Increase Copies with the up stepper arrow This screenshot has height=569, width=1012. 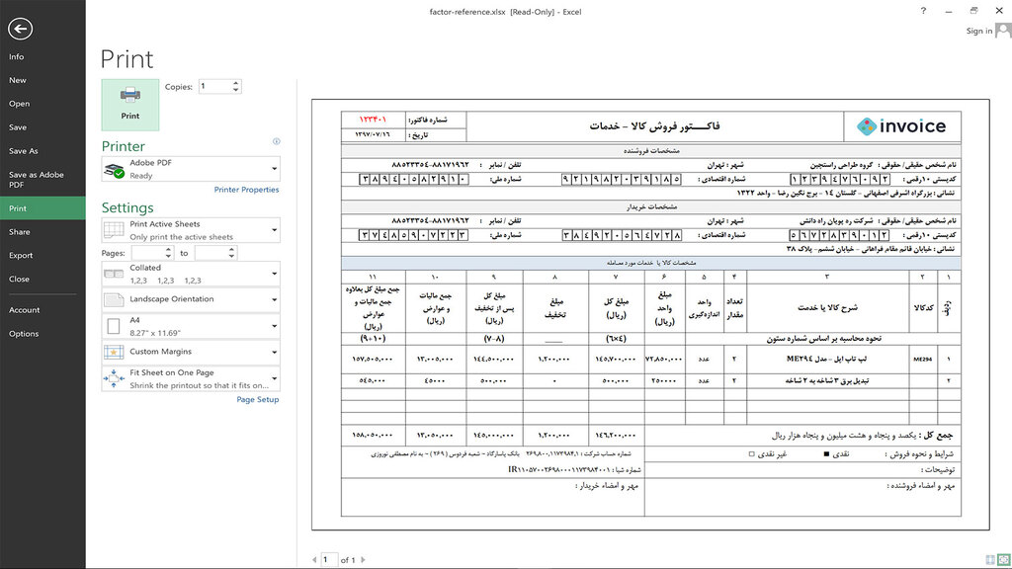pyautogui.click(x=234, y=82)
